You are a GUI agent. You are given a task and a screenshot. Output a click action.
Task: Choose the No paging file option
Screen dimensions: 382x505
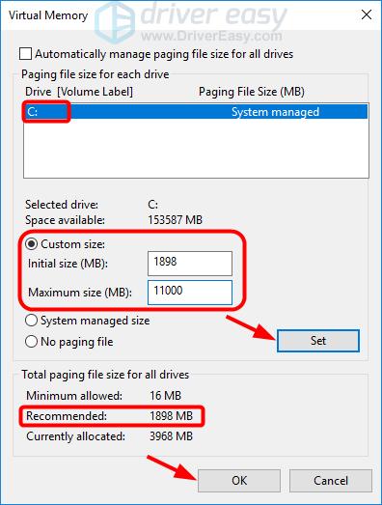coord(31,342)
